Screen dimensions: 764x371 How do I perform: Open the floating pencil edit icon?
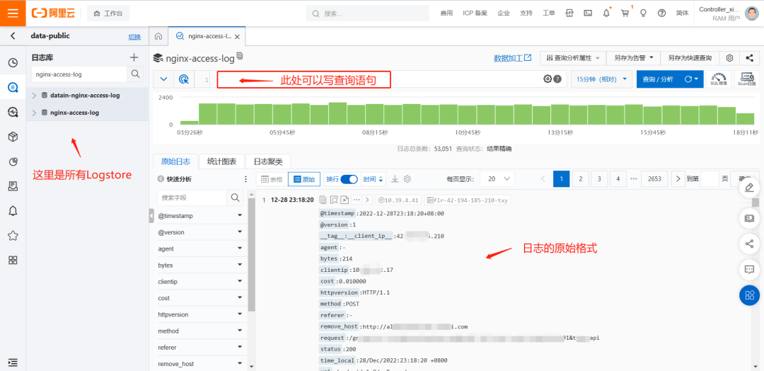click(x=749, y=188)
